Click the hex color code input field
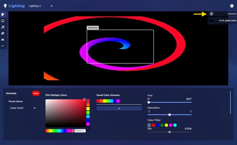The width and height of the screenshot is (237, 145). coord(80,131)
